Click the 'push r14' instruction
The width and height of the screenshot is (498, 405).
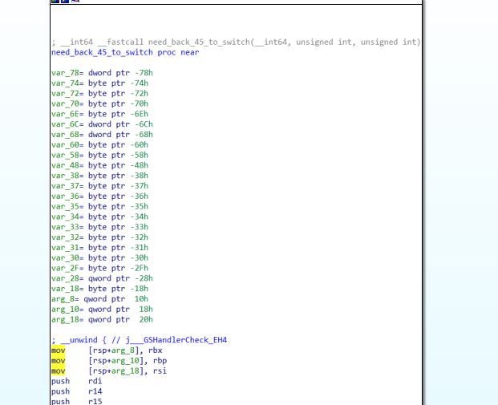(76, 391)
